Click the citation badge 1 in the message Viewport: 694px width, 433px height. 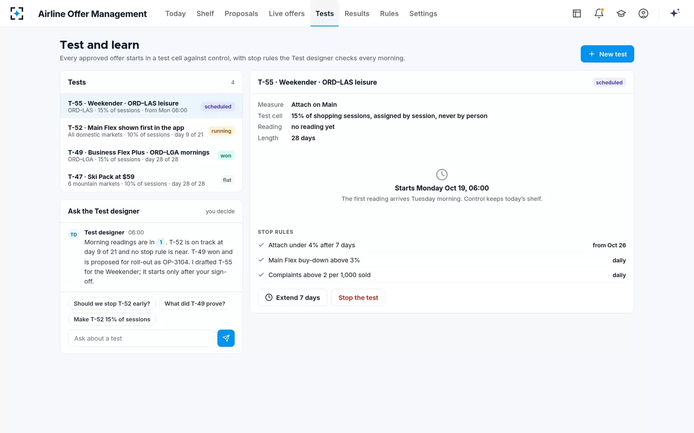(161, 242)
